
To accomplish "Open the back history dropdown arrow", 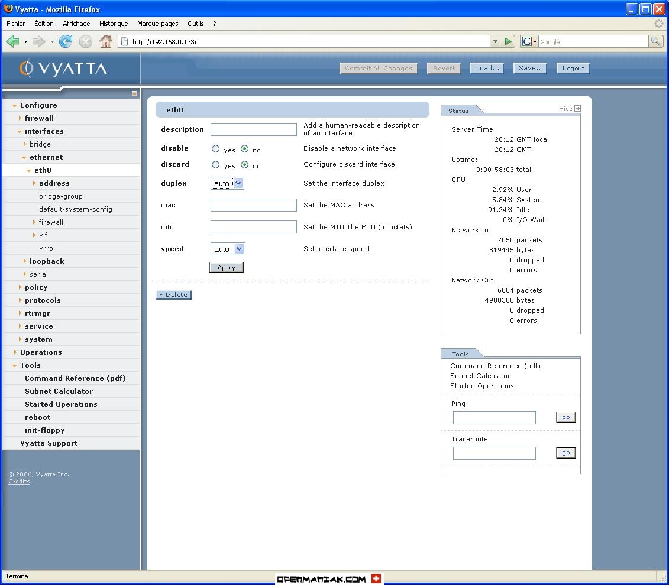I will pyautogui.click(x=25, y=42).
